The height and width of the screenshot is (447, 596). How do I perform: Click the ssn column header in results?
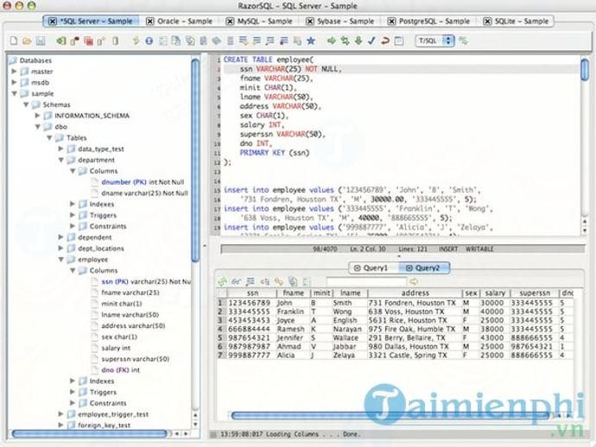252,293
